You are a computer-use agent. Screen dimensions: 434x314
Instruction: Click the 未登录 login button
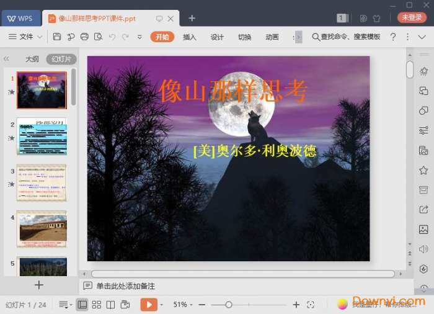(412, 18)
